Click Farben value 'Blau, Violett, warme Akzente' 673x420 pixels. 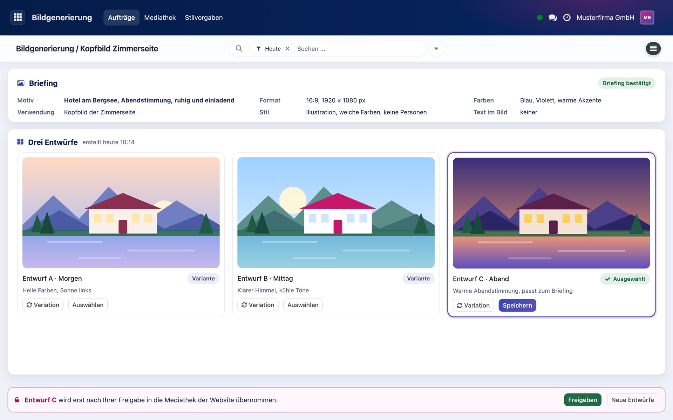tap(560, 100)
